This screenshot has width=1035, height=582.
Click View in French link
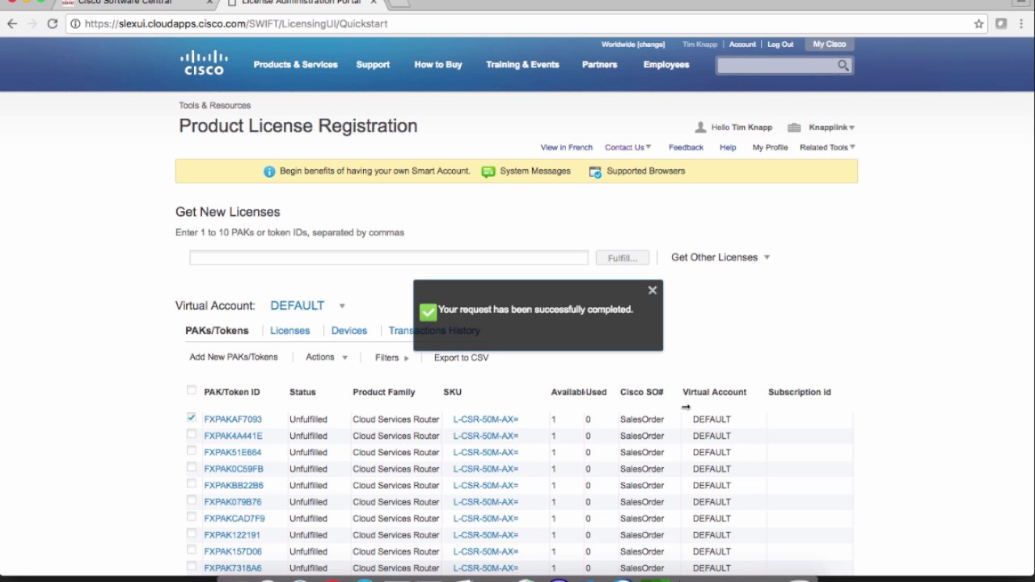(566, 147)
